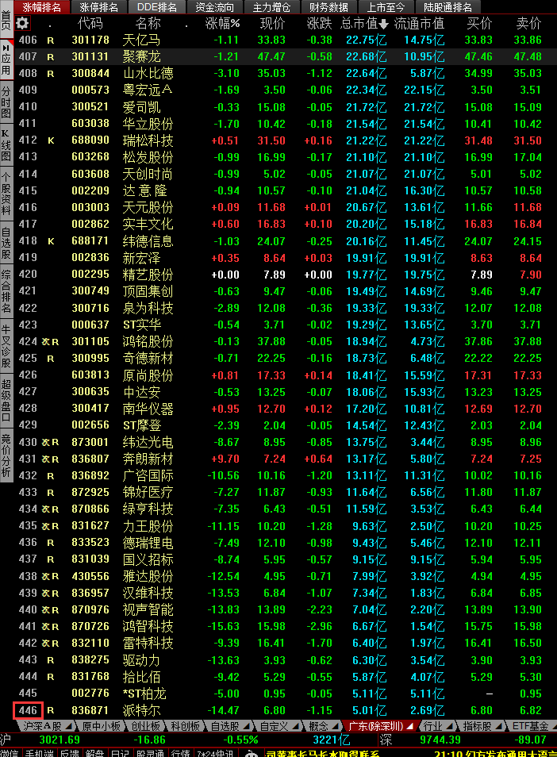Switch to DDE排名 tab

pyautogui.click(x=157, y=7)
